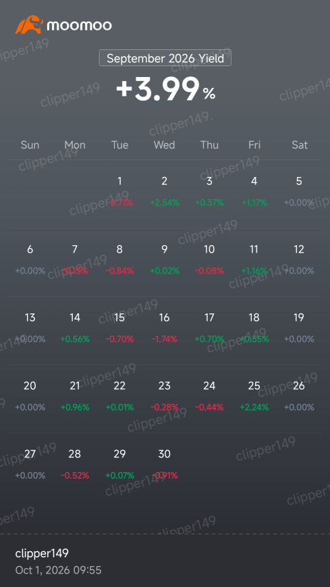Click the +3.99% monthly yield figure
This screenshot has width=330, height=587.
coord(165,89)
